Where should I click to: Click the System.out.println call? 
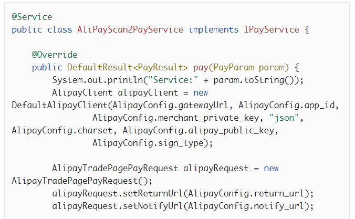coord(98,80)
